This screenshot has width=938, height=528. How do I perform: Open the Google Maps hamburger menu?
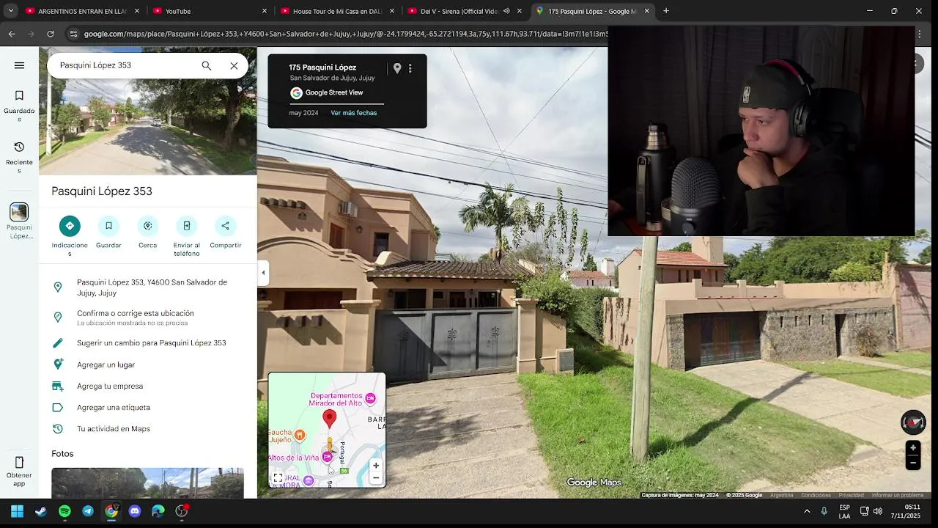click(19, 65)
